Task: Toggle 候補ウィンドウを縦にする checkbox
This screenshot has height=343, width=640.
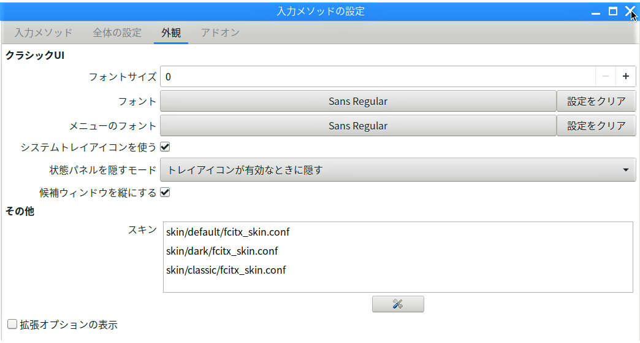Action: click(x=165, y=192)
